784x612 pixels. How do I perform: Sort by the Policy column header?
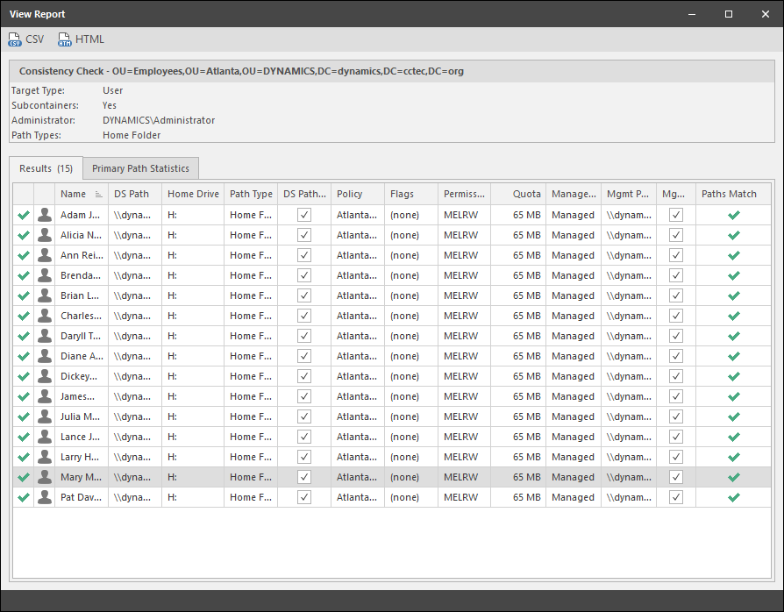[x=350, y=194]
